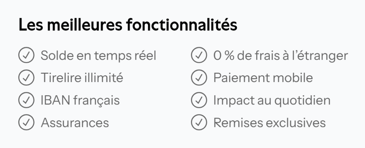365x148 pixels.
Task: Click checkmark icon beside Solde en temps réel
Action: point(26,56)
